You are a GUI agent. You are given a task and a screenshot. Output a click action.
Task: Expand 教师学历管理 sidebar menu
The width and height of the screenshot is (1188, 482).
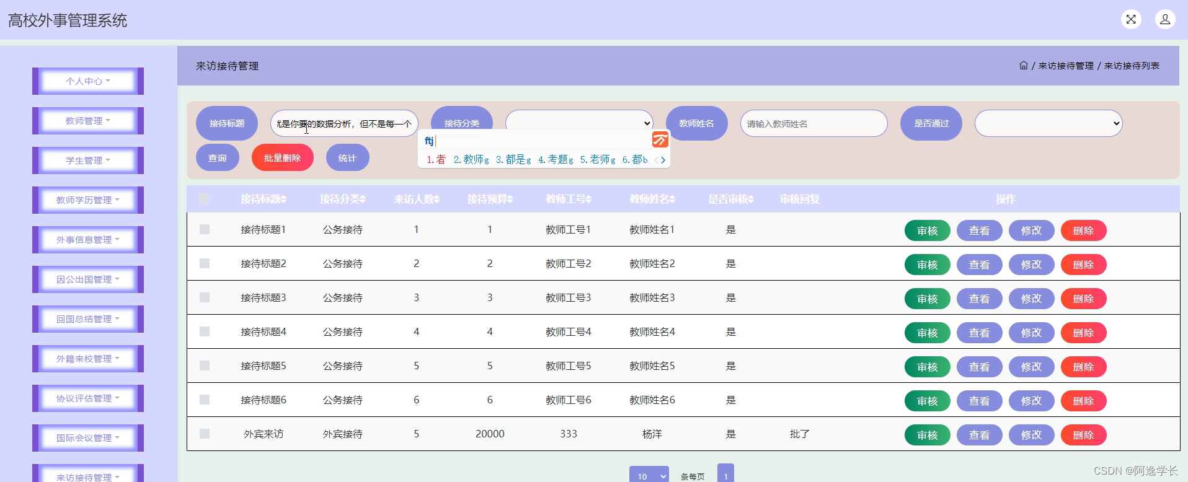pyautogui.click(x=88, y=200)
